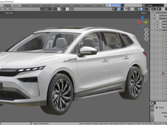The image size is (167, 125).
Task: Switch to the Layout workspace tab
Action: point(7,6)
